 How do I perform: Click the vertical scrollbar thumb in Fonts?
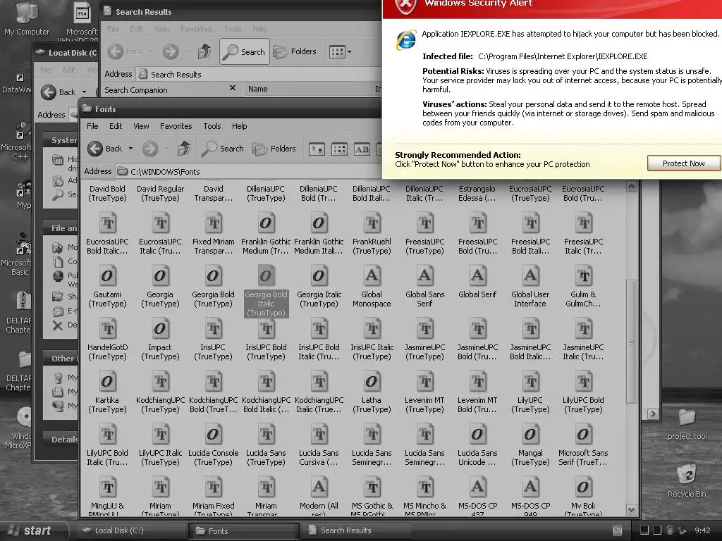tap(632, 342)
